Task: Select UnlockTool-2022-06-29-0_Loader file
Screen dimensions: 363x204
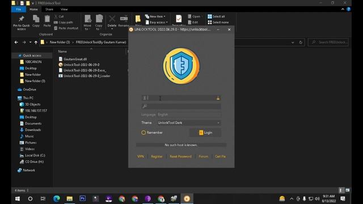Action: tap(85, 76)
